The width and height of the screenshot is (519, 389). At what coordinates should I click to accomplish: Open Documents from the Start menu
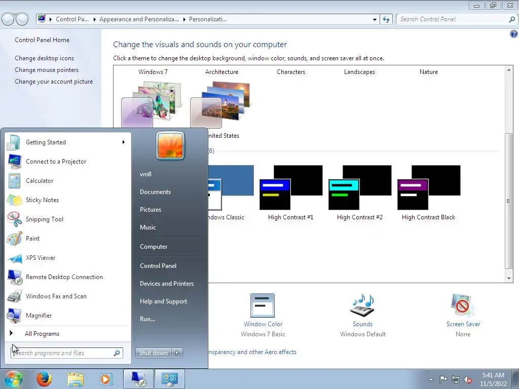[155, 192]
